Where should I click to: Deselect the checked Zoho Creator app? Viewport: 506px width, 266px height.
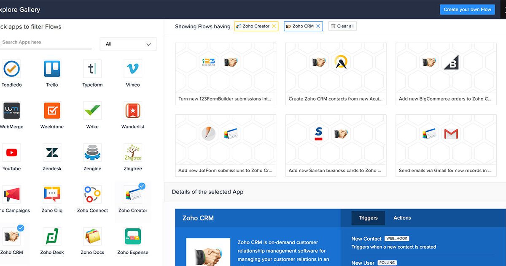pyautogui.click(x=132, y=195)
